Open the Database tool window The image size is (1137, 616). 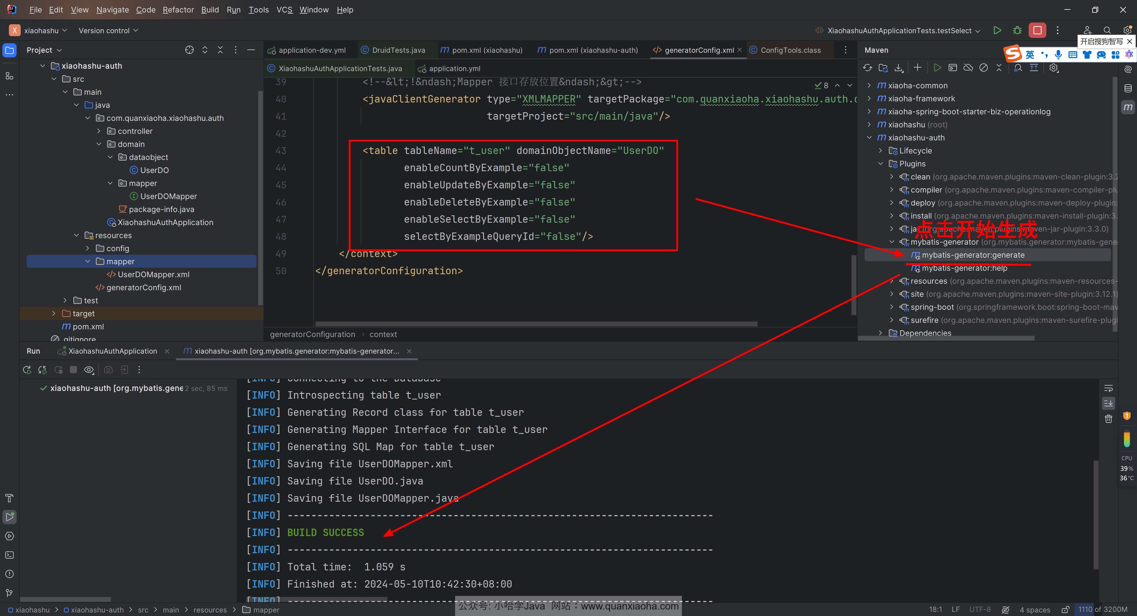pyautogui.click(x=1128, y=88)
